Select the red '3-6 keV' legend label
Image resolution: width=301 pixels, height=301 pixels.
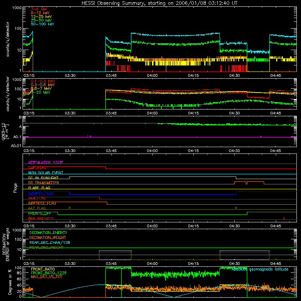click(39, 9)
